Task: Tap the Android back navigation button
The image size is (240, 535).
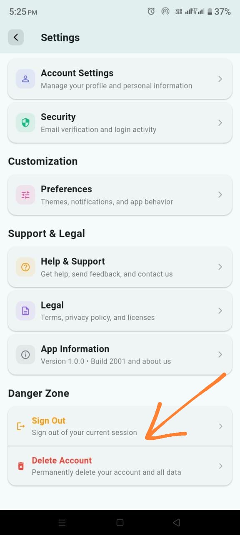Action: pos(177,522)
